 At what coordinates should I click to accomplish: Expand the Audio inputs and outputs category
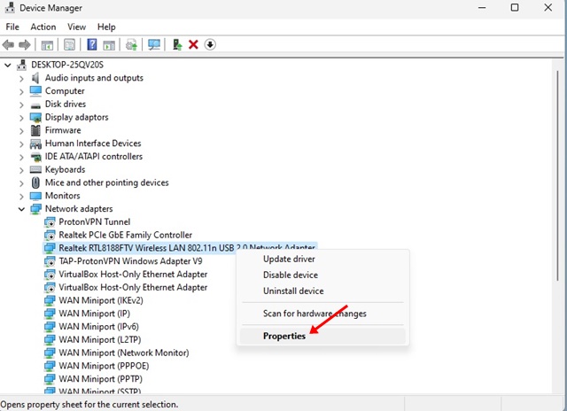point(21,79)
